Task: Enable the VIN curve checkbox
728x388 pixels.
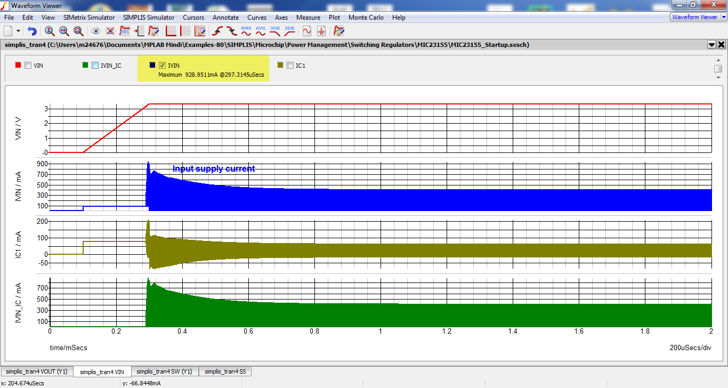Action: [28, 66]
